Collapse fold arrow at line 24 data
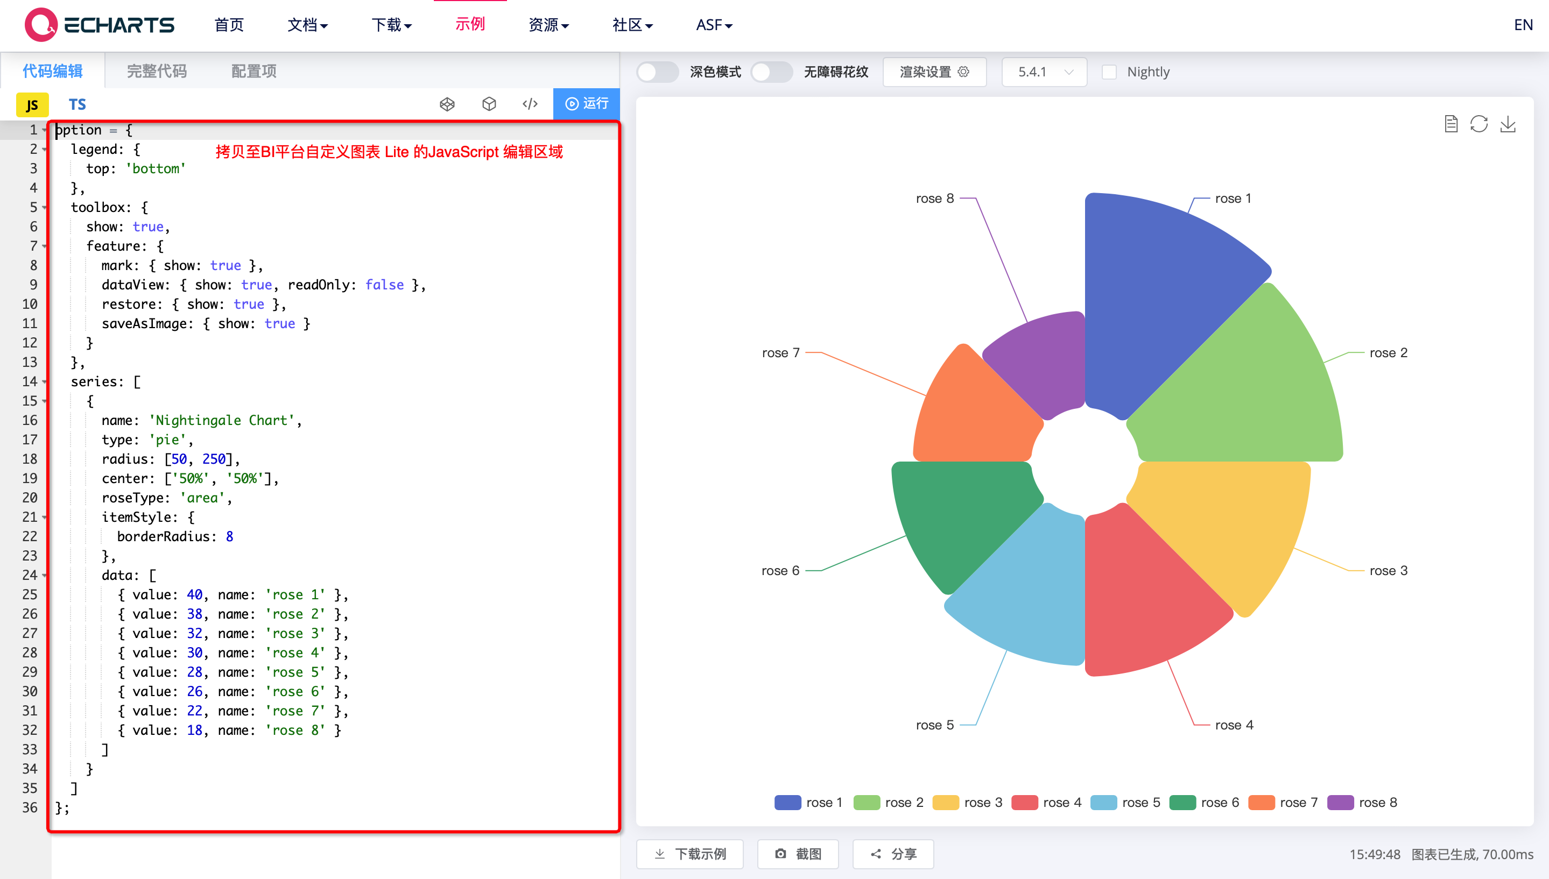Viewport: 1549px width, 879px height. click(45, 576)
